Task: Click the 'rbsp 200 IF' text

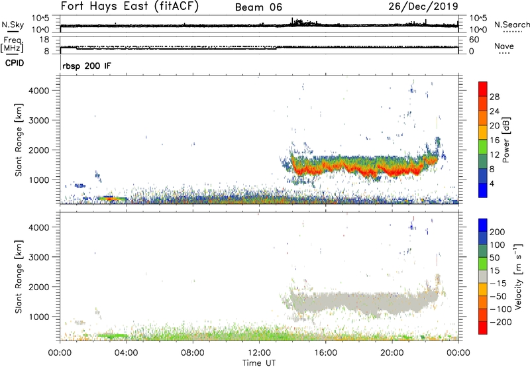Action: pos(87,66)
